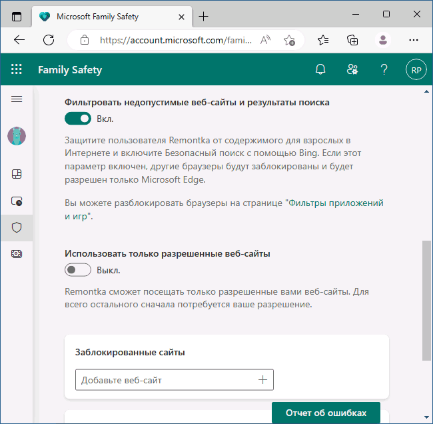Open the help question mark

[384, 69]
